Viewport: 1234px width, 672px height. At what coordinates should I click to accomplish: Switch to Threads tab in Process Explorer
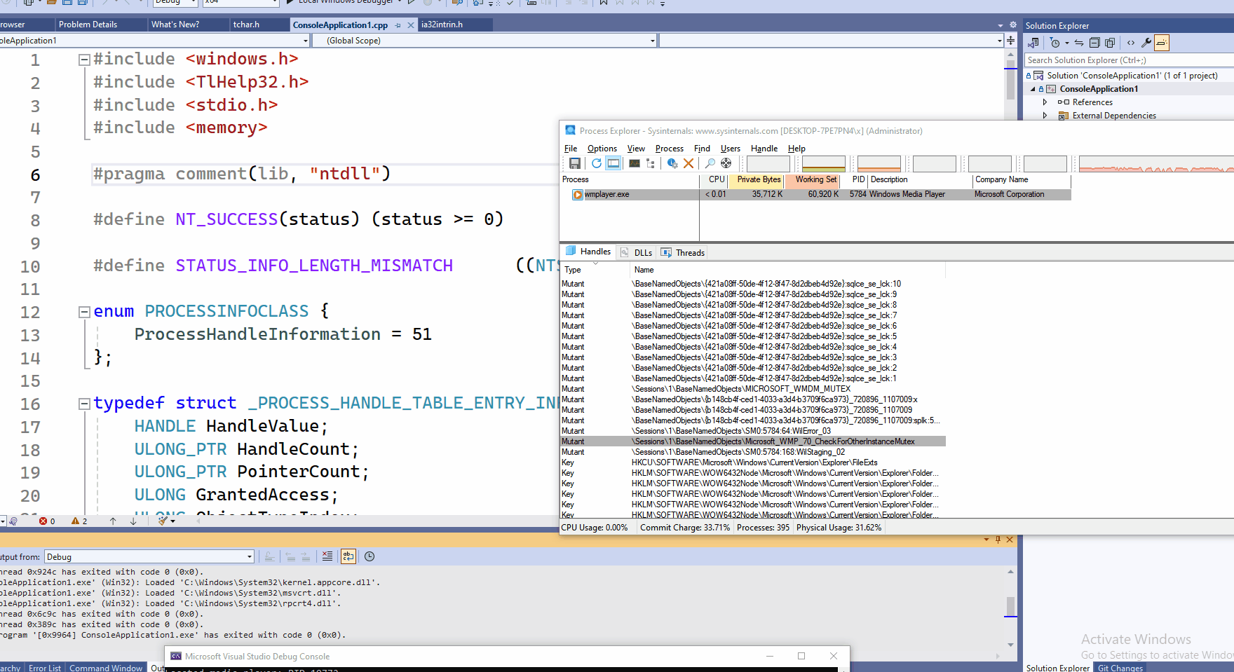(683, 253)
